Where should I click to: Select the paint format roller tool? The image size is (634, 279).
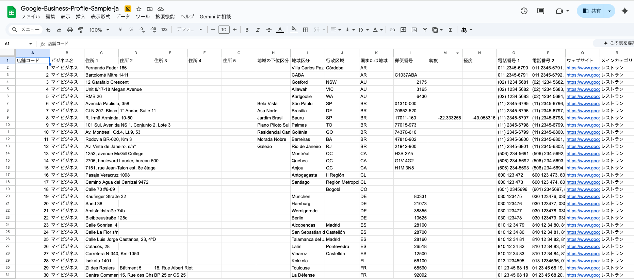pyautogui.click(x=81, y=30)
